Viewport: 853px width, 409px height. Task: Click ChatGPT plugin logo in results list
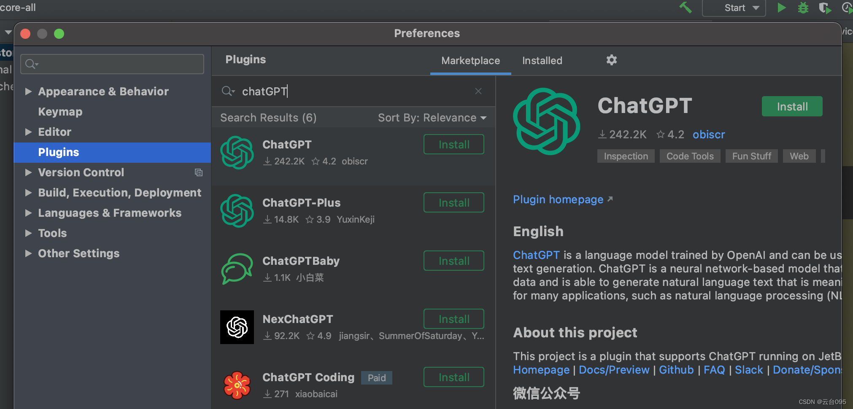coord(237,153)
